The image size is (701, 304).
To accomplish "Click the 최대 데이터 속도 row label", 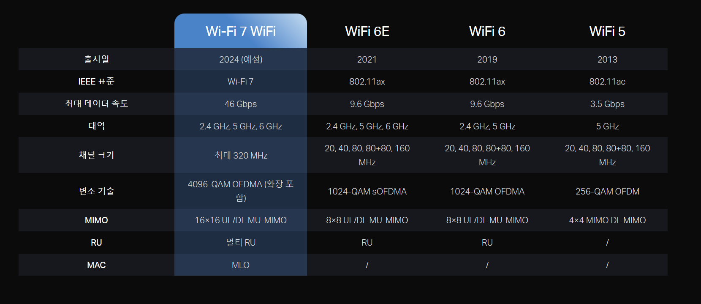I will tap(96, 104).
